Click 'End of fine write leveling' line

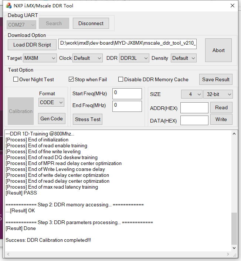coord(43,151)
